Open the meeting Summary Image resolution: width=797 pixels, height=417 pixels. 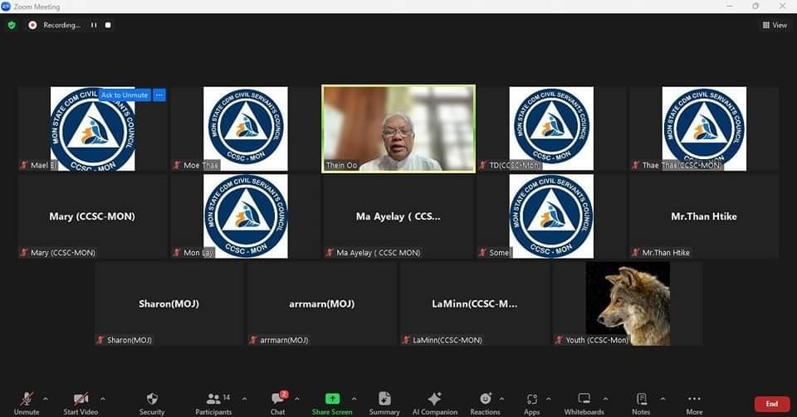(x=384, y=403)
